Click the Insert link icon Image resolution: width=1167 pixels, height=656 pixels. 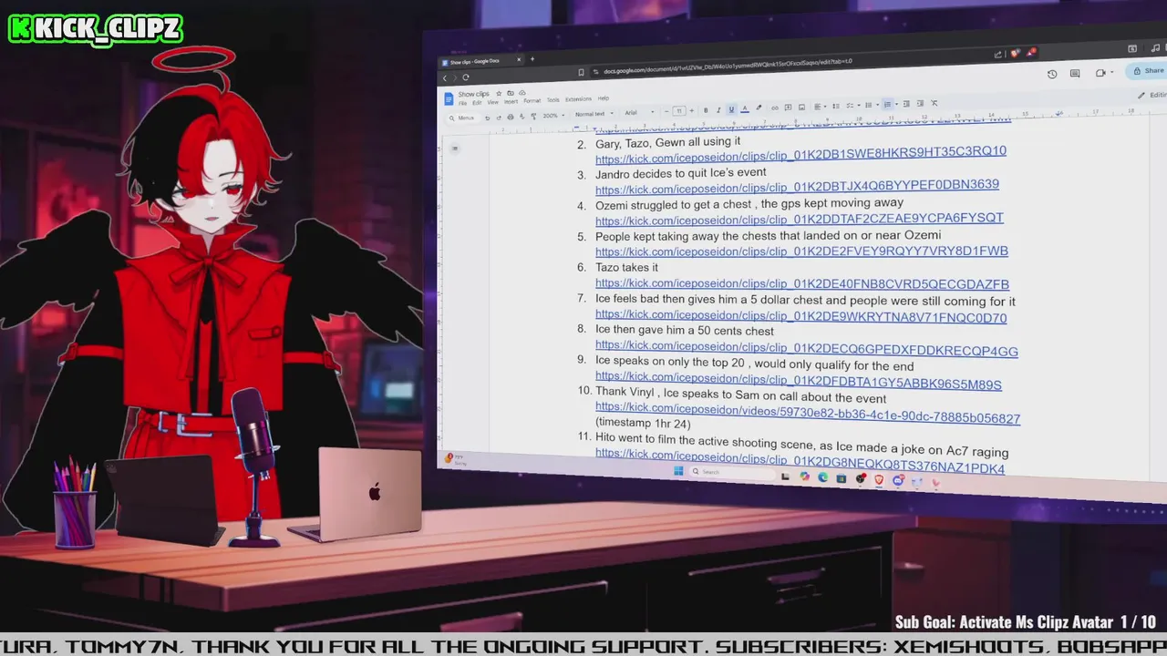[775, 108]
